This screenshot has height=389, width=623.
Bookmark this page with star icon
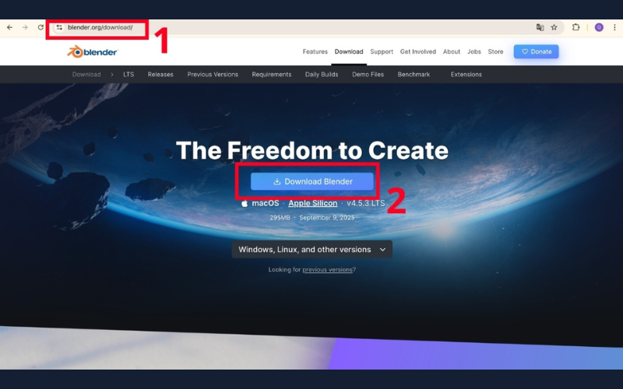[554, 27]
